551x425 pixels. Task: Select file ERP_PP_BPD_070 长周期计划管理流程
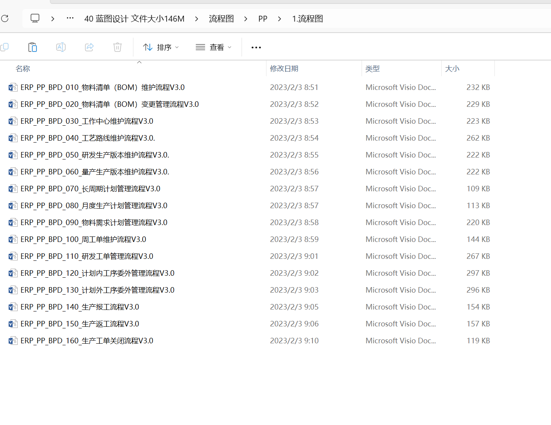click(90, 189)
